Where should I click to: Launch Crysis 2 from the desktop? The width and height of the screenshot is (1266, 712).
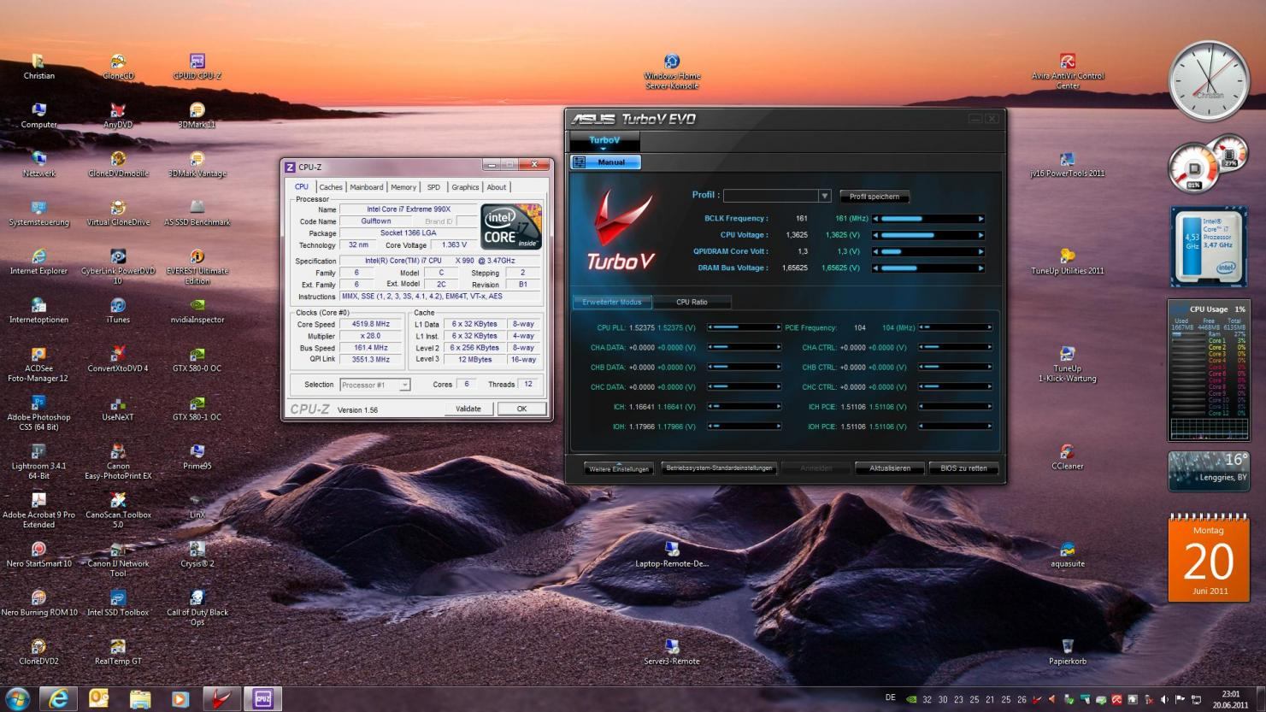click(197, 554)
